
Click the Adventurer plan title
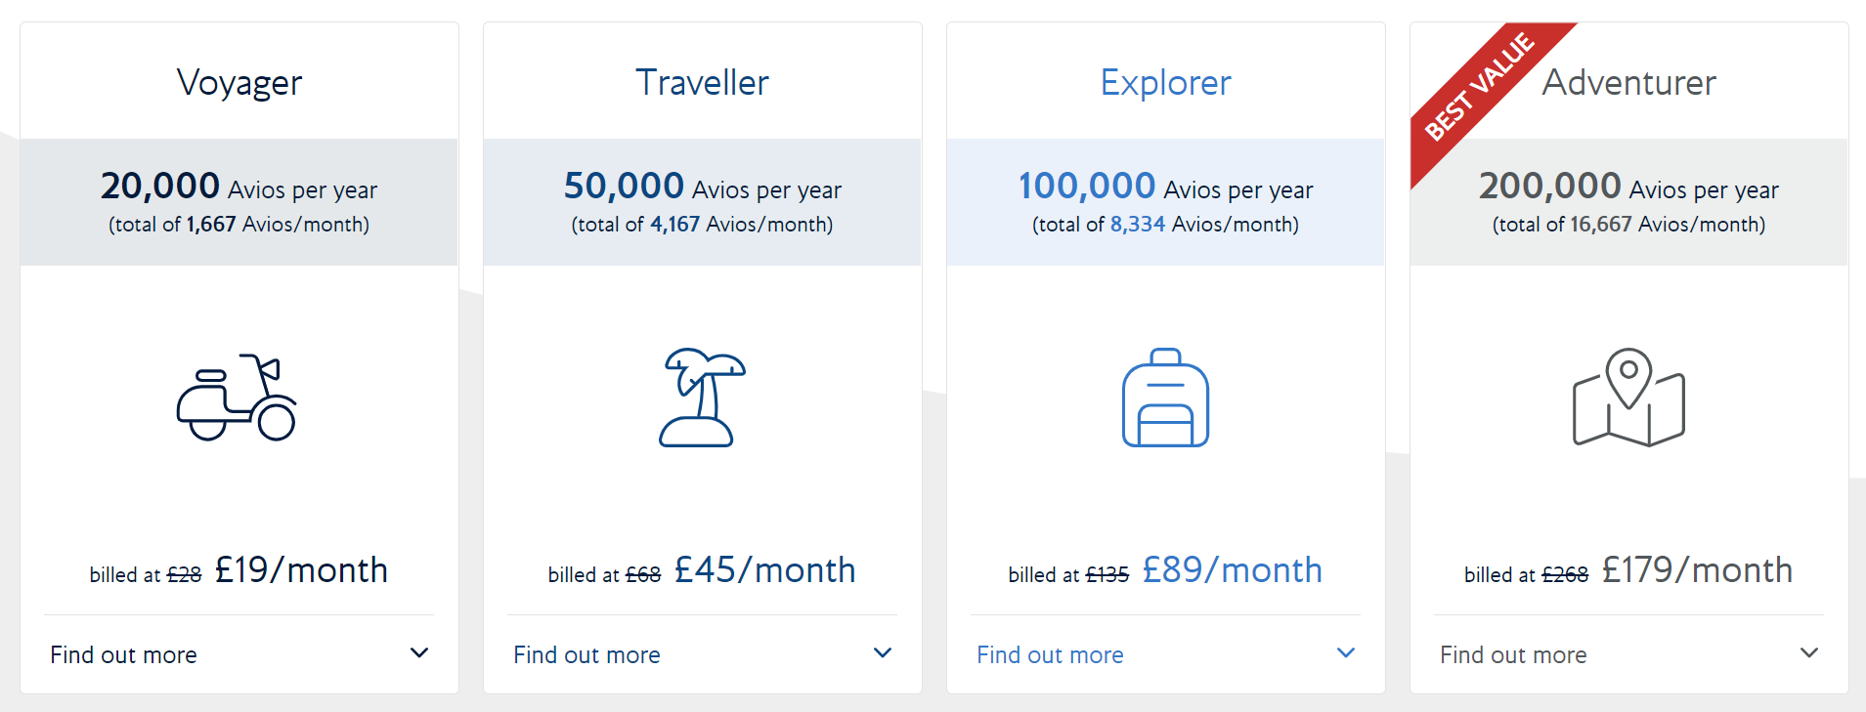tap(1628, 83)
